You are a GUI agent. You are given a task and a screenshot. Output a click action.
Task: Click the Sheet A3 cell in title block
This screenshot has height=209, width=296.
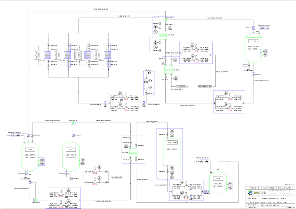click(290, 207)
